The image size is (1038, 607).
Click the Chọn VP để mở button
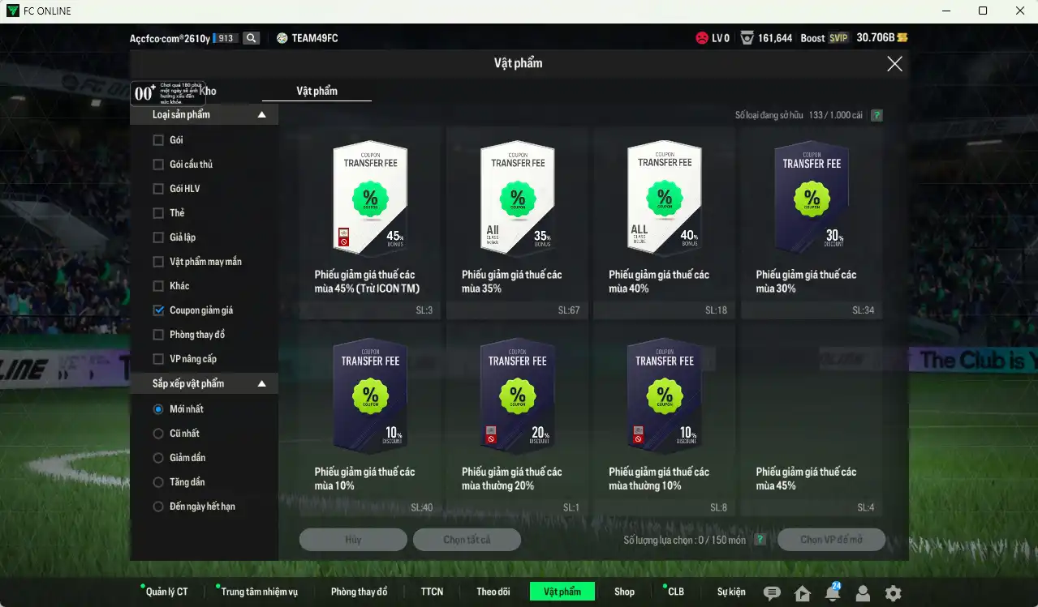(x=831, y=540)
